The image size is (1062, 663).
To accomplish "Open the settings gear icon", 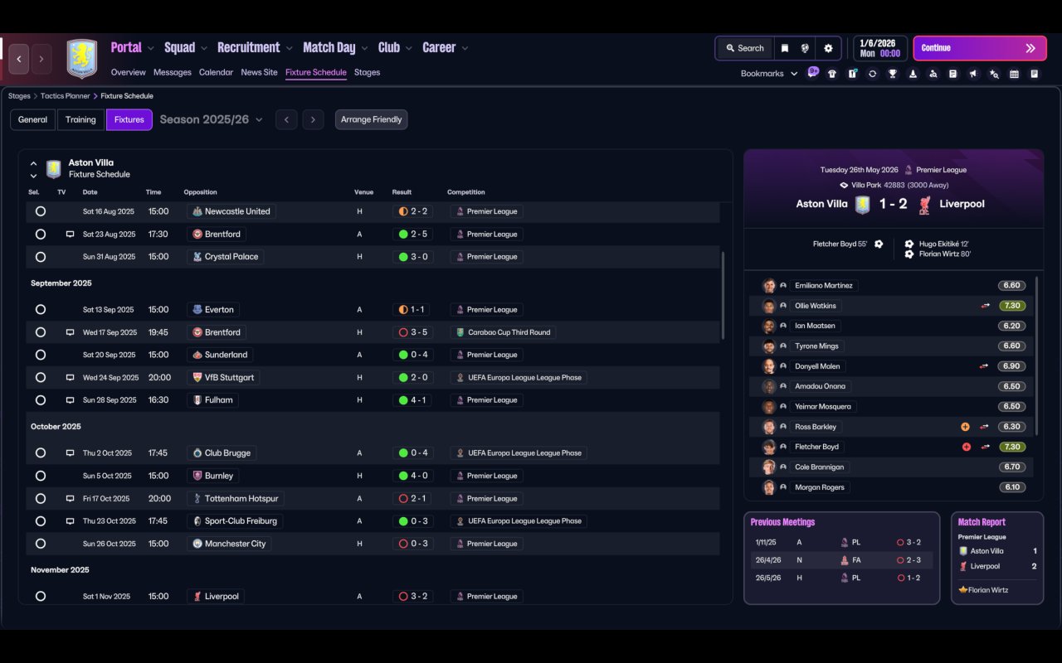I will pyautogui.click(x=828, y=48).
